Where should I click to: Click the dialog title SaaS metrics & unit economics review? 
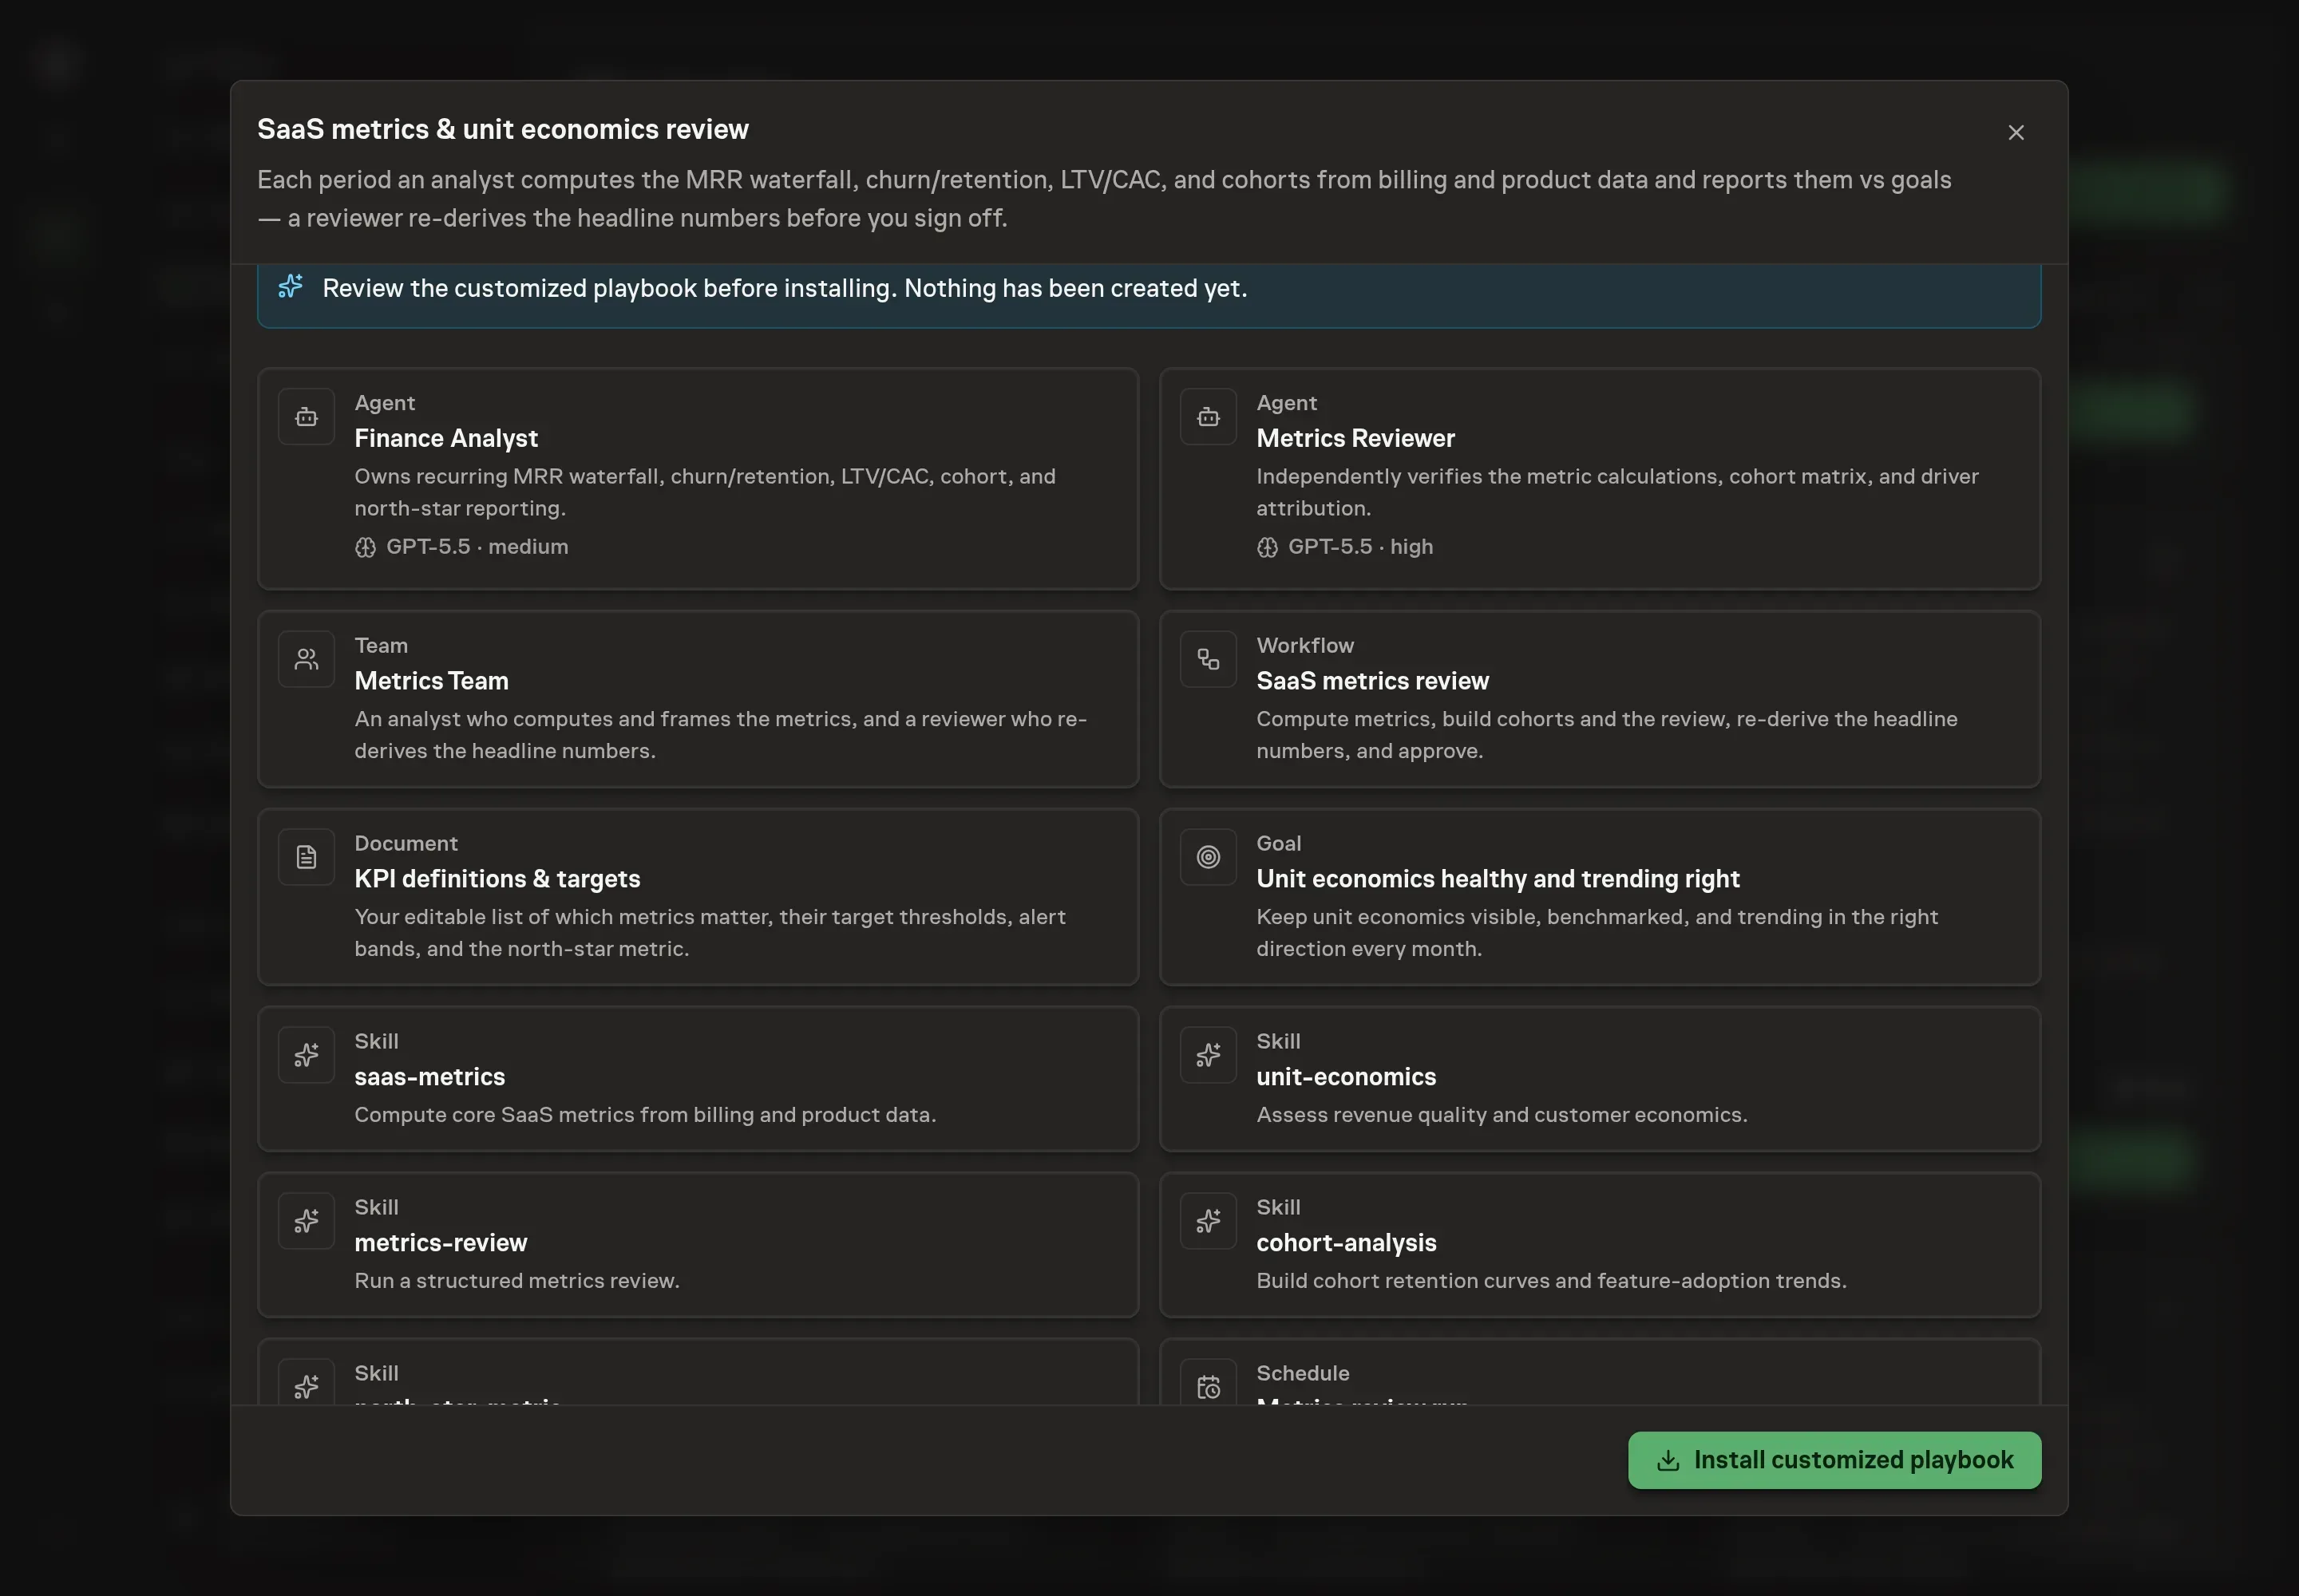tap(502, 129)
